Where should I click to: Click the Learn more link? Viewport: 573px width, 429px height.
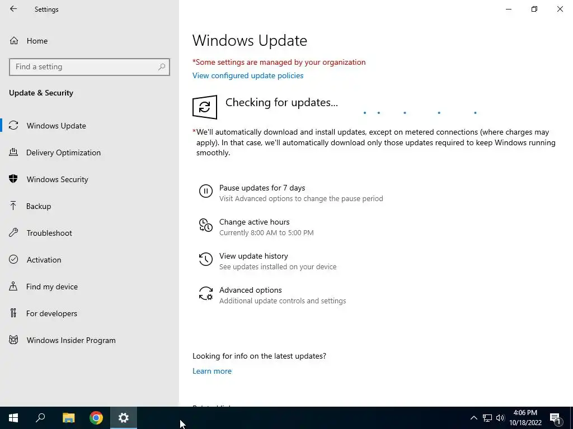pos(212,371)
